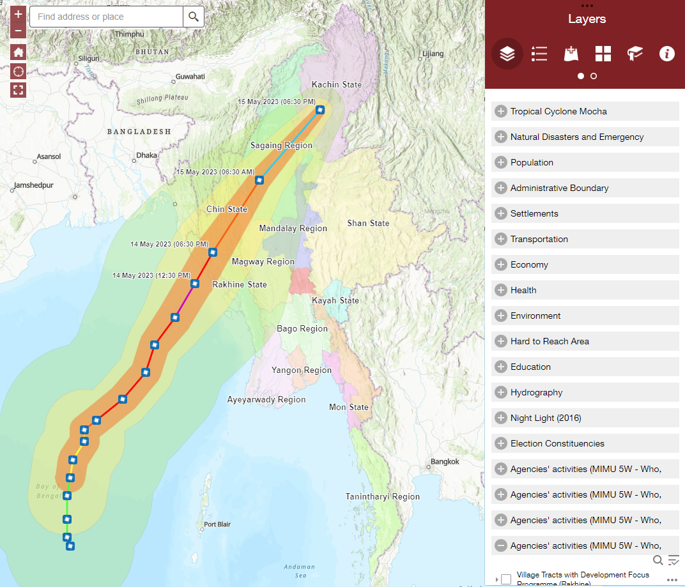Click the 15 May 06:30 PM track point
Screen dimensions: 685x587
(320, 110)
